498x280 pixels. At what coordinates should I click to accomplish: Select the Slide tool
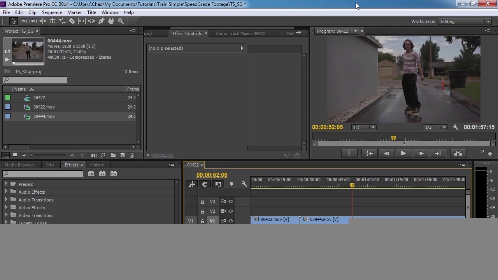coord(91,21)
